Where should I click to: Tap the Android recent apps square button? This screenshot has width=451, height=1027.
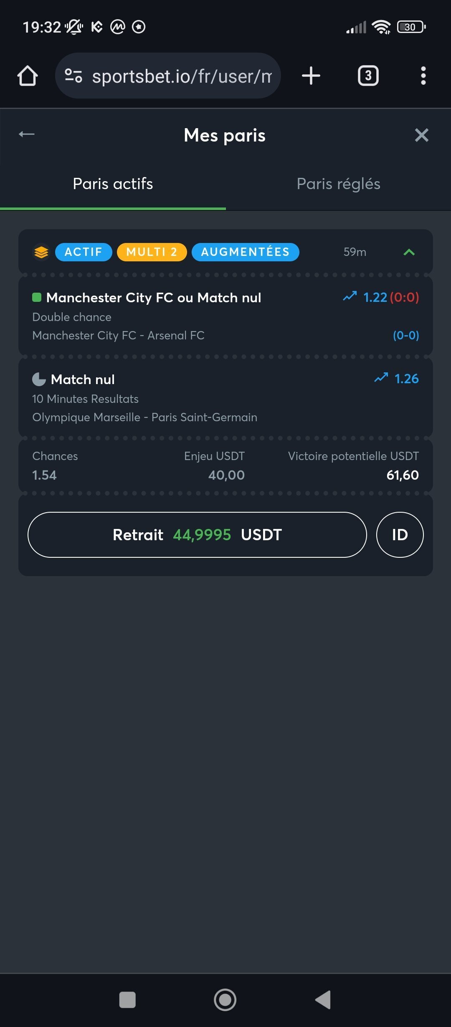click(127, 1000)
